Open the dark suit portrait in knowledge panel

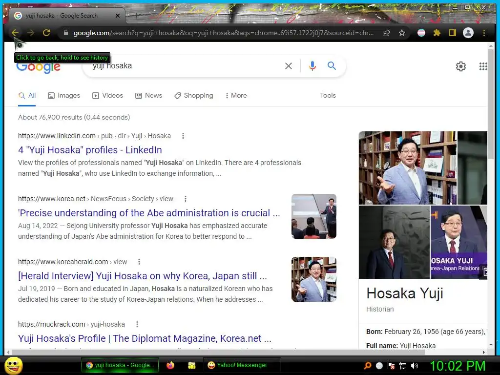pos(394,242)
